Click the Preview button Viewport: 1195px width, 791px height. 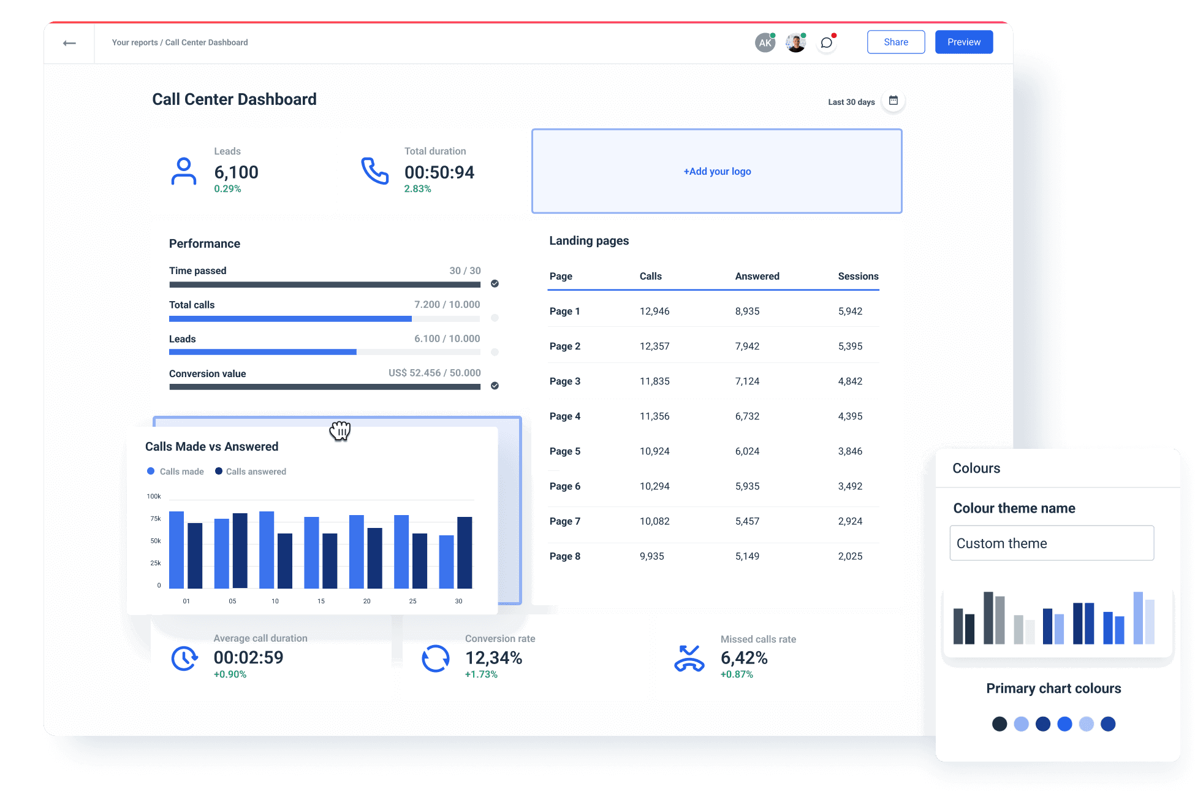coord(963,42)
